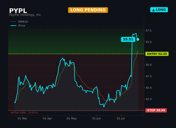Viewport: 176px width, 128px height.
Task: Select the ENTRY 52.35 label
Action: tap(157, 54)
